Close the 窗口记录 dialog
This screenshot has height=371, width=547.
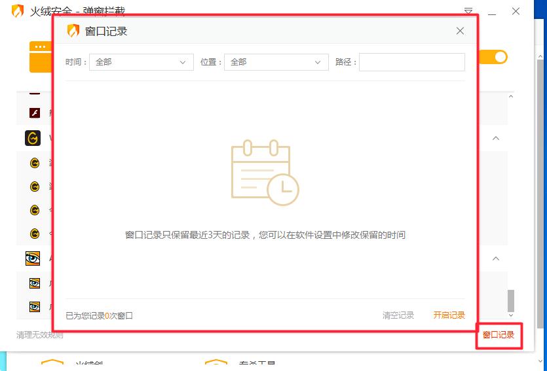(460, 31)
